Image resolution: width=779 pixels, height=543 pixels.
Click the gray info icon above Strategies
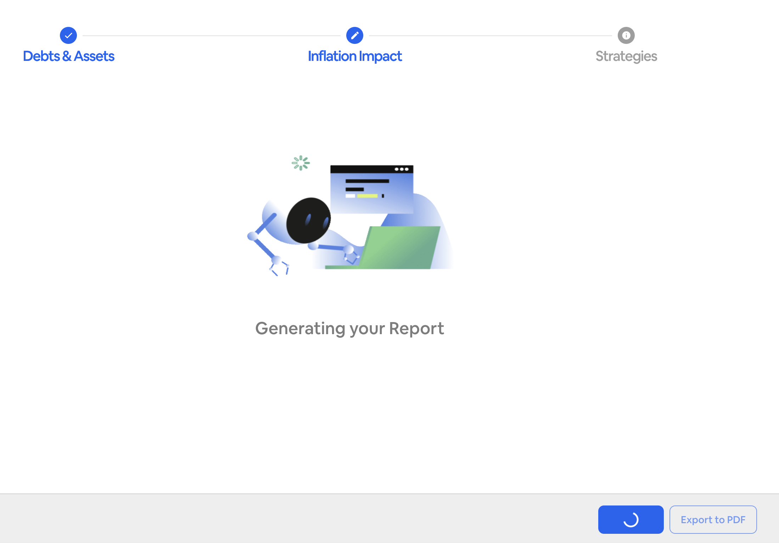(626, 35)
